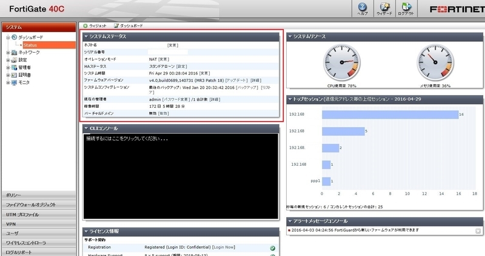Click the CPU usage gauge

pyautogui.click(x=342, y=62)
